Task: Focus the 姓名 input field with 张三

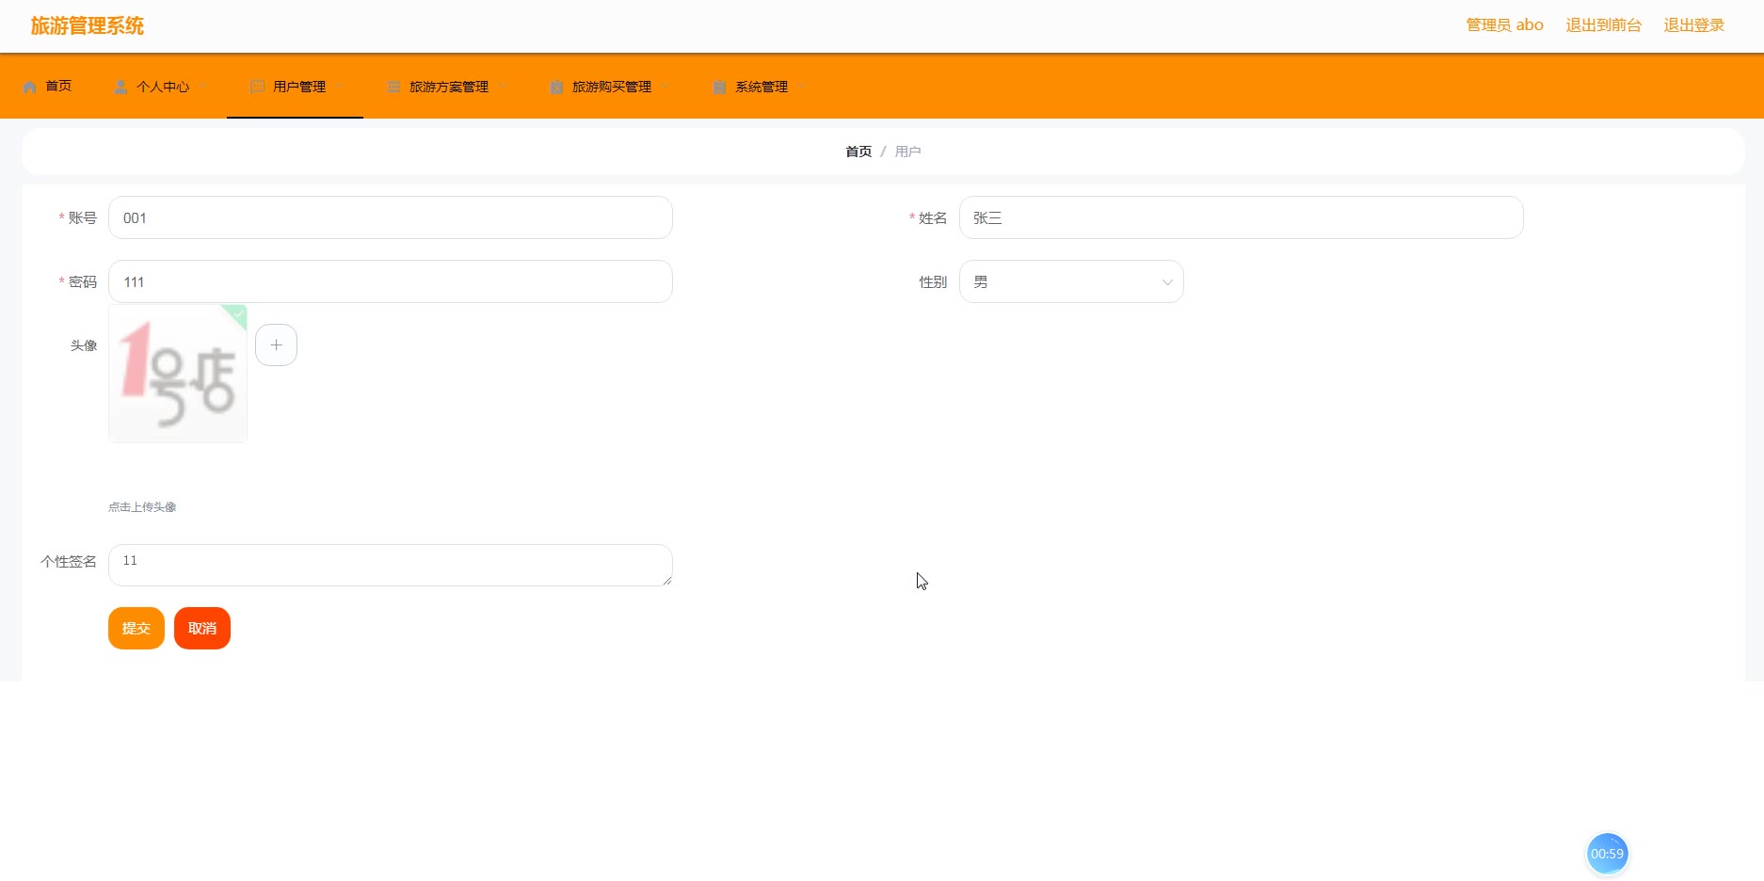Action: pyautogui.click(x=1241, y=217)
